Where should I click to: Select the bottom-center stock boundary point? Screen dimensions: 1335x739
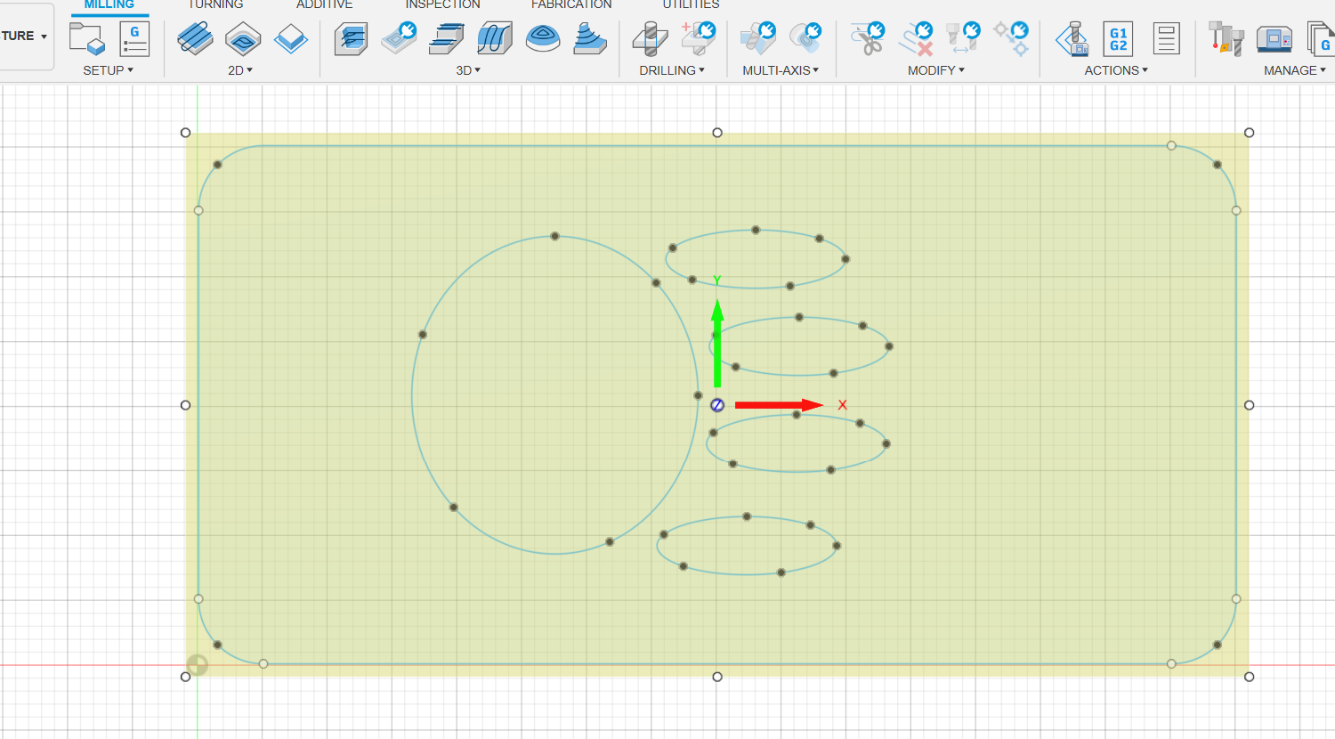[717, 677]
